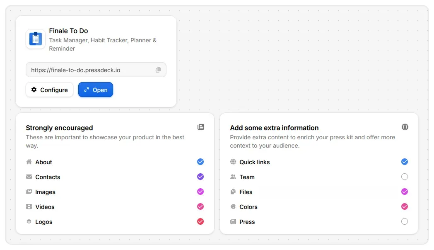Click the globe icon in extra information card

coord(405,127)
